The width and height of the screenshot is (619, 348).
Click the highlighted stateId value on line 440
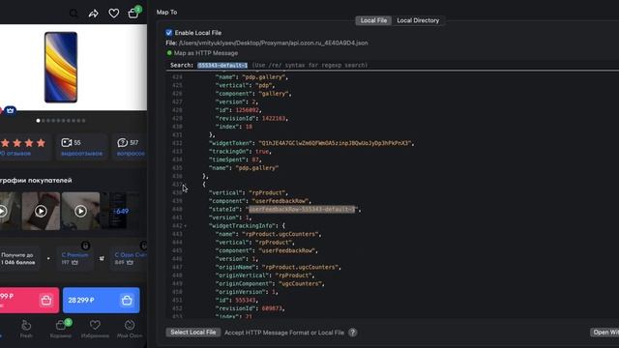point(302,209)
